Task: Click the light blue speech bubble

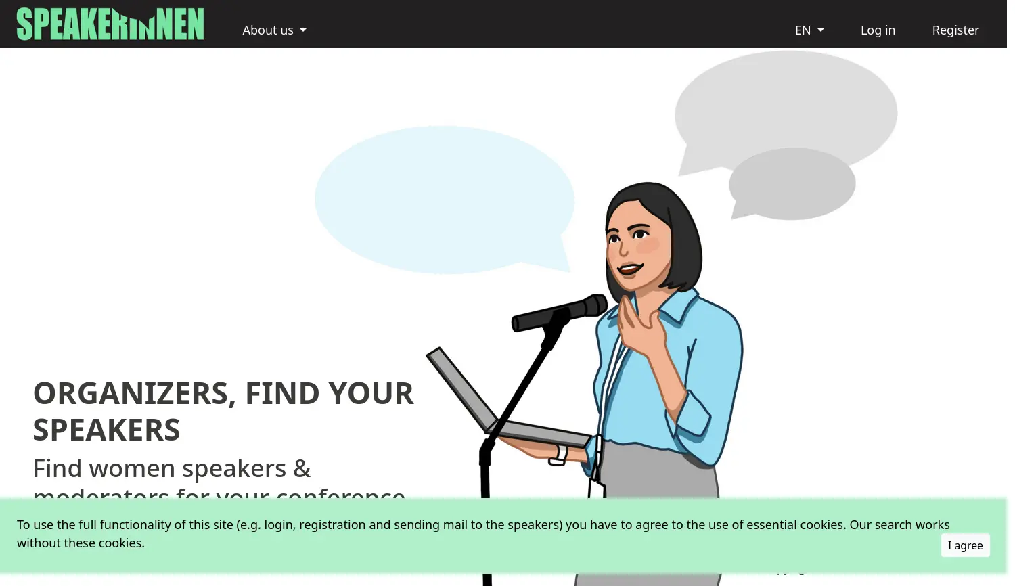Action: (445, 200)
